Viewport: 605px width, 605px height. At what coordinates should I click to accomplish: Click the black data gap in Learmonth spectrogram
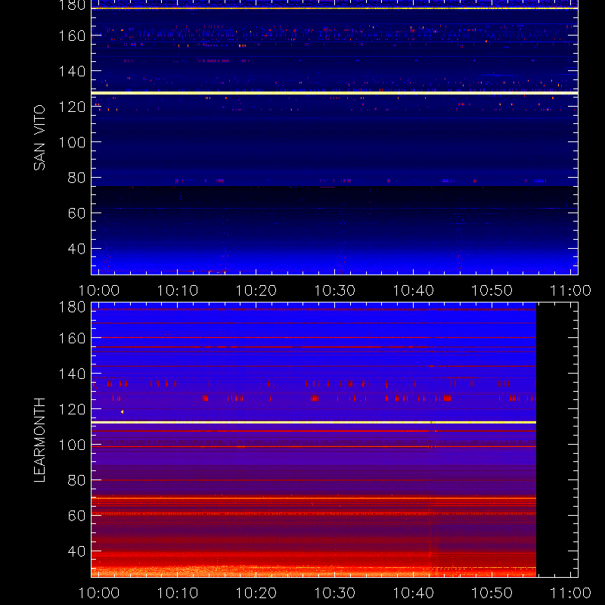557,440
